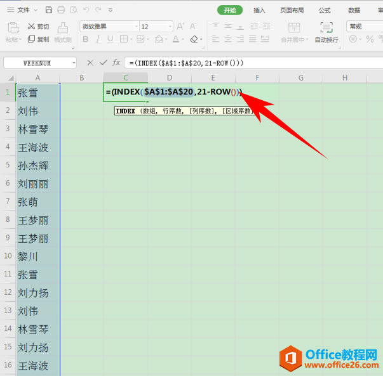Open the 公式 tab
The height and width of the screenshot is (376, 383).
[x=325, y=10]
